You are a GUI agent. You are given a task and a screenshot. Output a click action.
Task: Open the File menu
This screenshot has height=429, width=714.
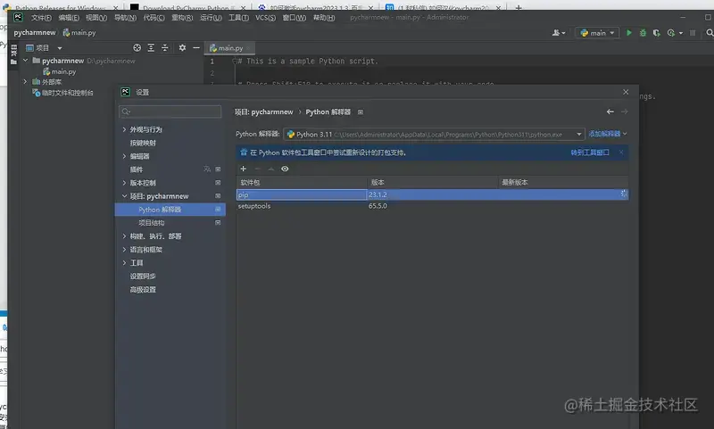tap(41, 17)
